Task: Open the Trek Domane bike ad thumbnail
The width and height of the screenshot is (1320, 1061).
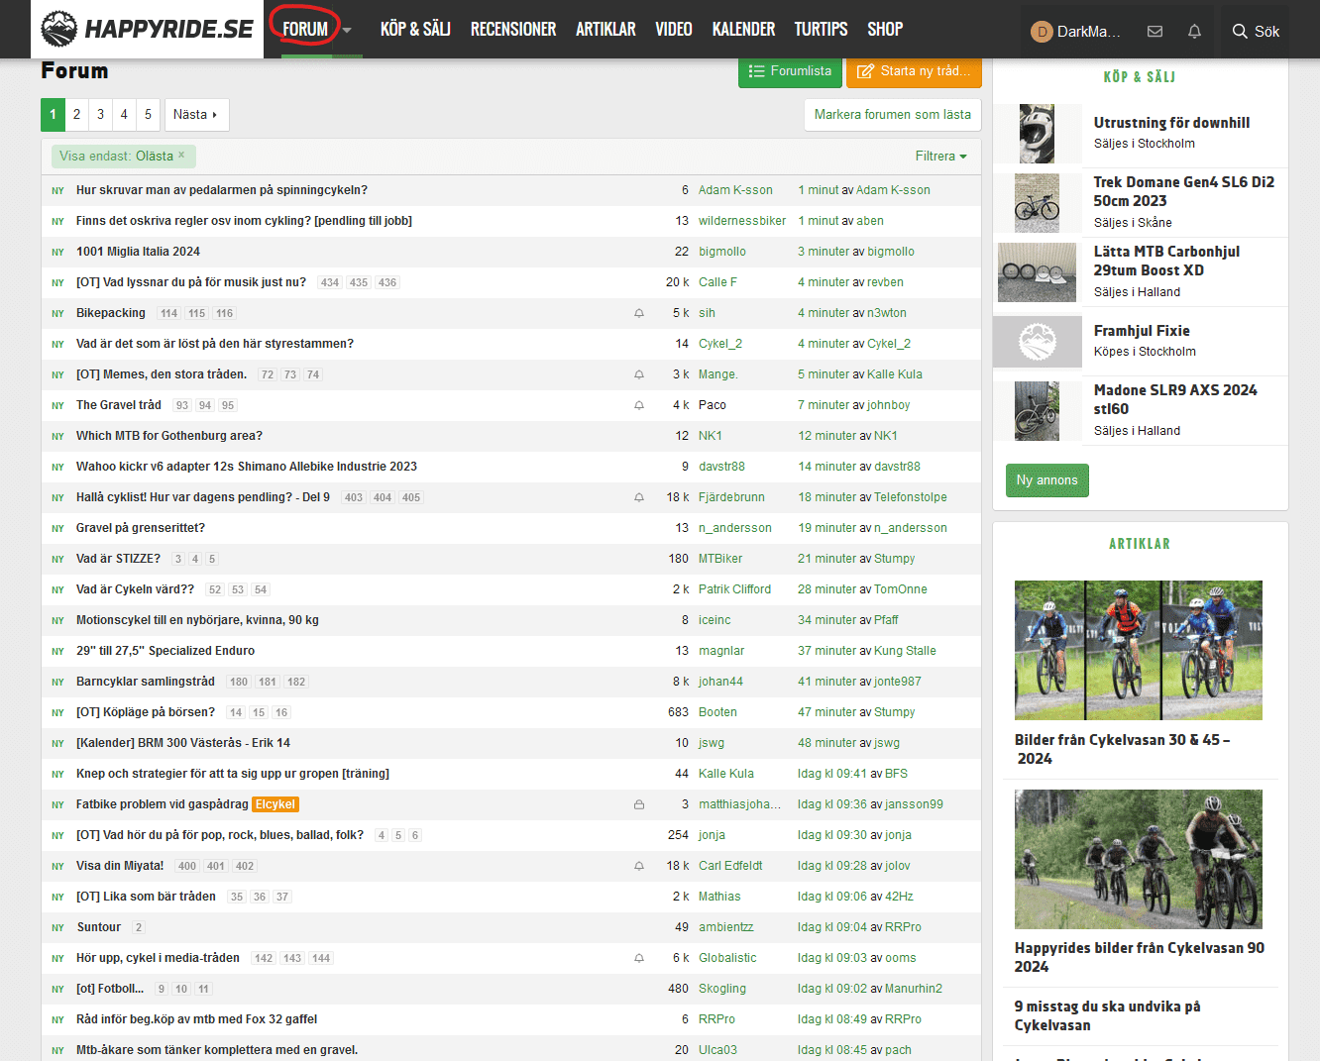Action: (1037, 203)
